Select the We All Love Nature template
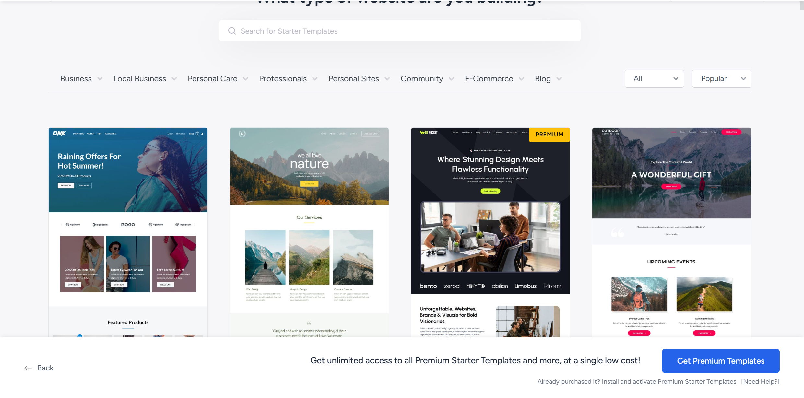Image resolution: width=804 pixels, height=398 pixels. (x=309, y=232)
